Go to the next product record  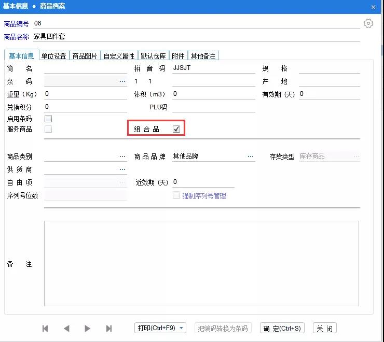87,328
